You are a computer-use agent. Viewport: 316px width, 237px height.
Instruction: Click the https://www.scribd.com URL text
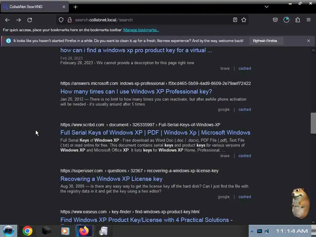(x=82, y=125)
